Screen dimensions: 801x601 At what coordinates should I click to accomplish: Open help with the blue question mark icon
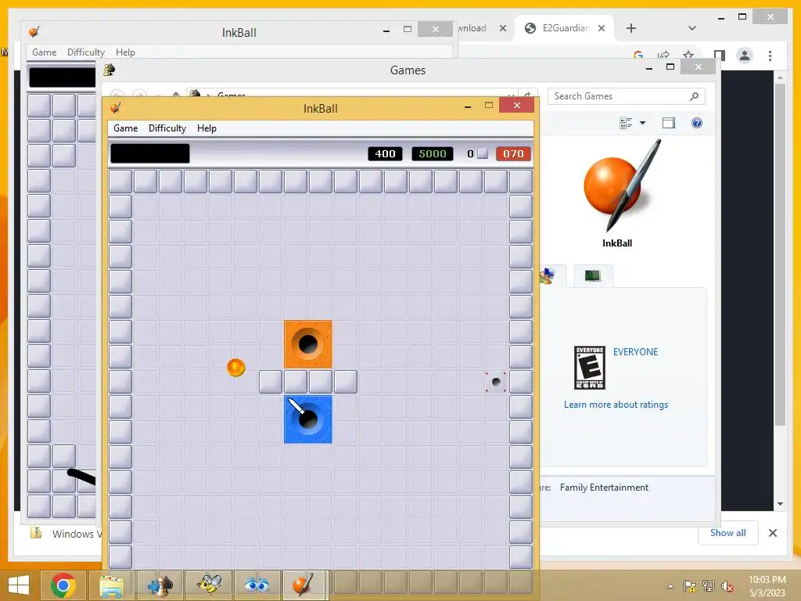point(697,123)
